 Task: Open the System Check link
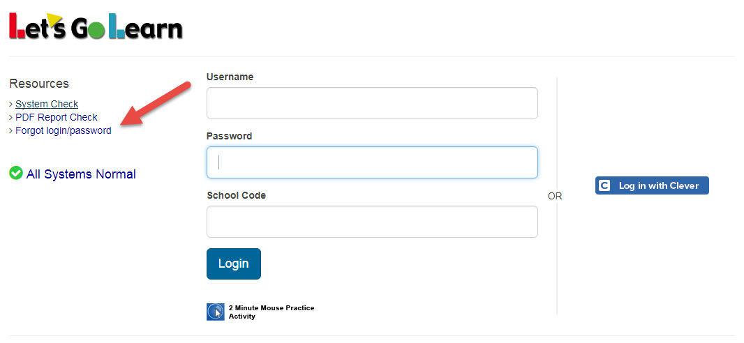pyautogui.click(x=47, y=104)
